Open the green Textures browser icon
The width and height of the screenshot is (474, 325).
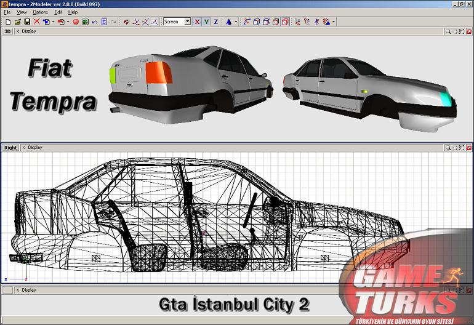85,22
